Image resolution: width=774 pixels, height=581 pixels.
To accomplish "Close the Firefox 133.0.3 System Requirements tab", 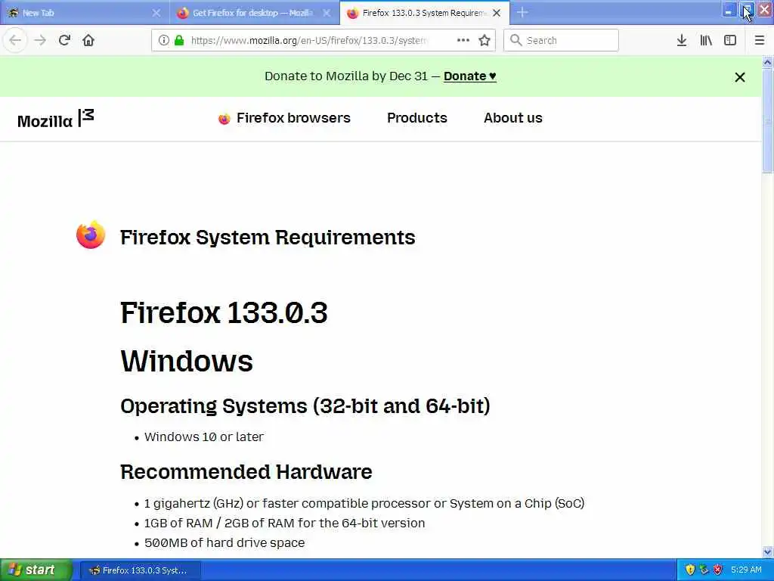I will point(497,13).
